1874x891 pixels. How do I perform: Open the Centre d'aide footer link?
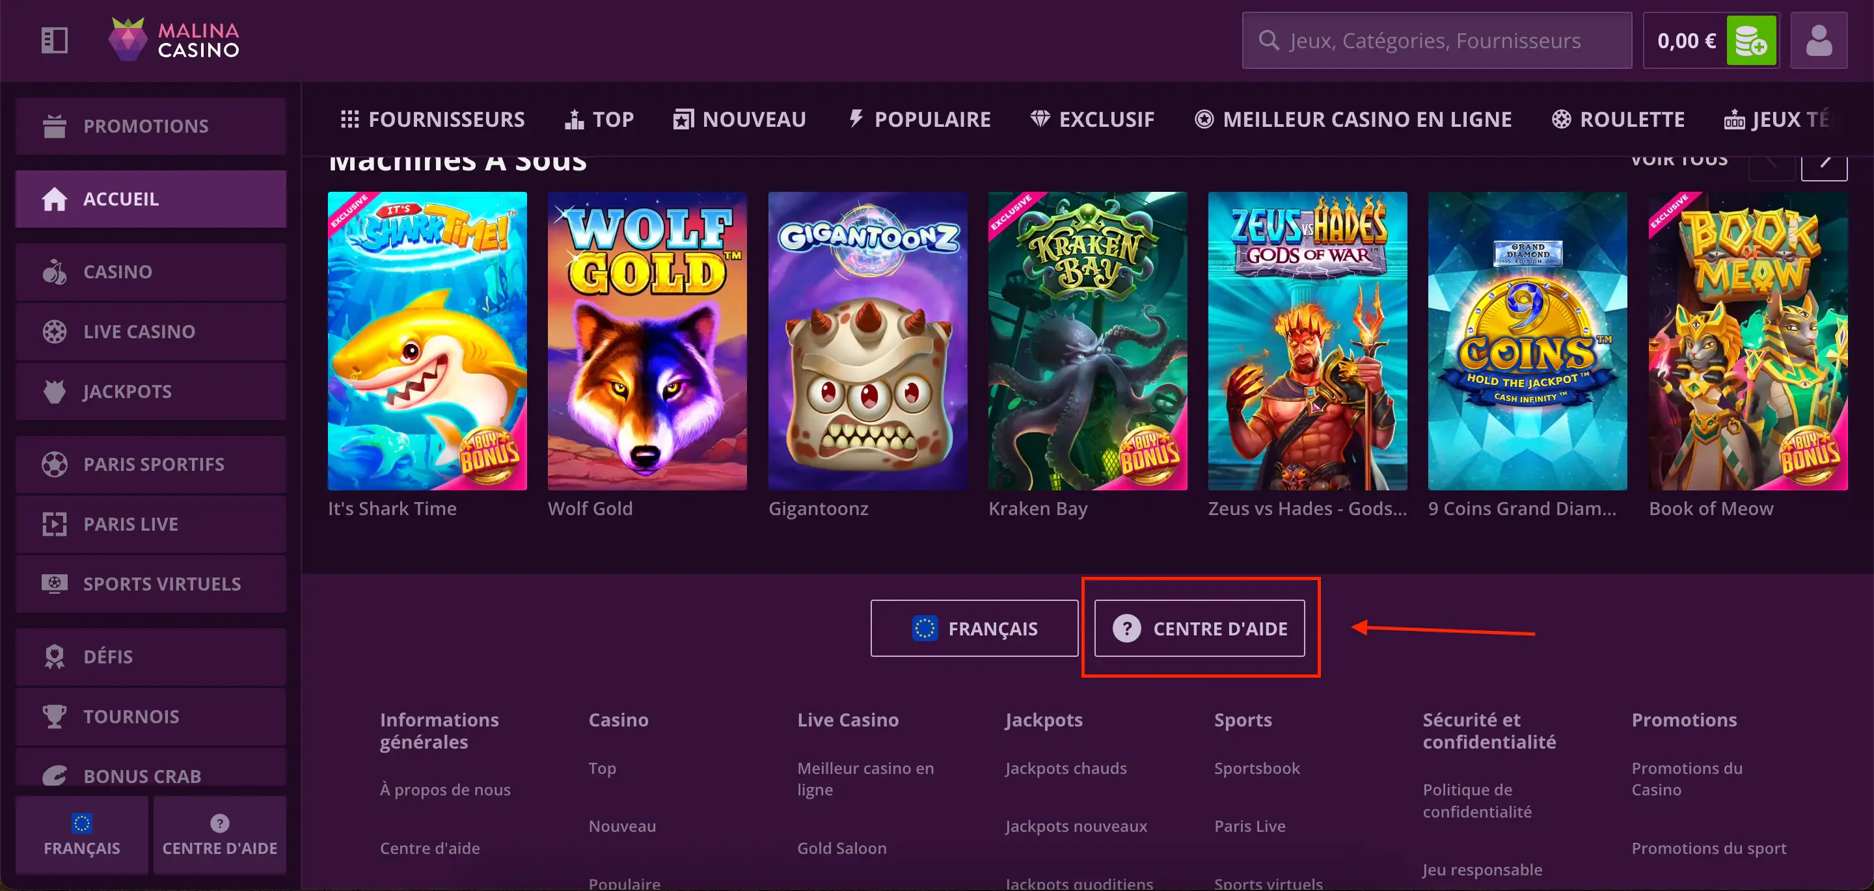430,847
